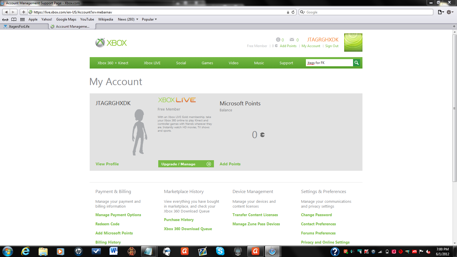Open the My Account header link

311,46
